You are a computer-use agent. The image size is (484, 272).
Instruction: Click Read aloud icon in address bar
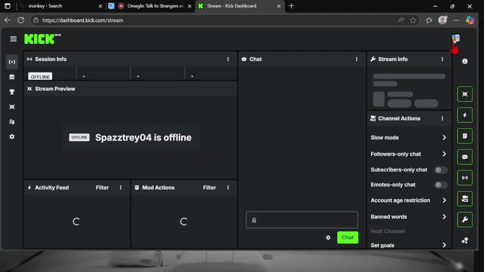coord(401,20)
